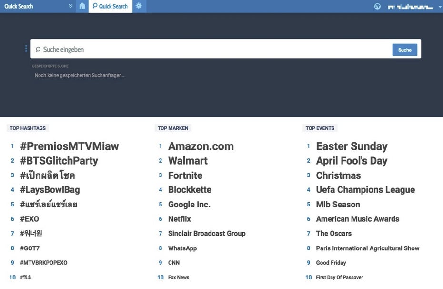Expand the Quick Search chevron dropdown
The width and height of the screenshot is (443, 289).
click(70, 6)
